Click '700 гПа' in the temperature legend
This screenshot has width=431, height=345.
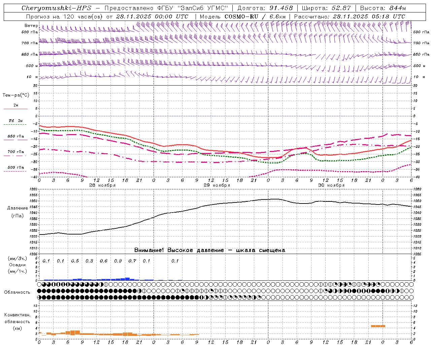coord(16,152)
